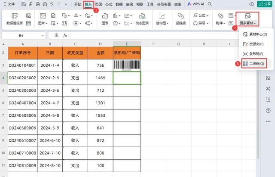Switch to the 公式 ribbon tab
This screenshot has height=177, width=275.
point(109,4)
